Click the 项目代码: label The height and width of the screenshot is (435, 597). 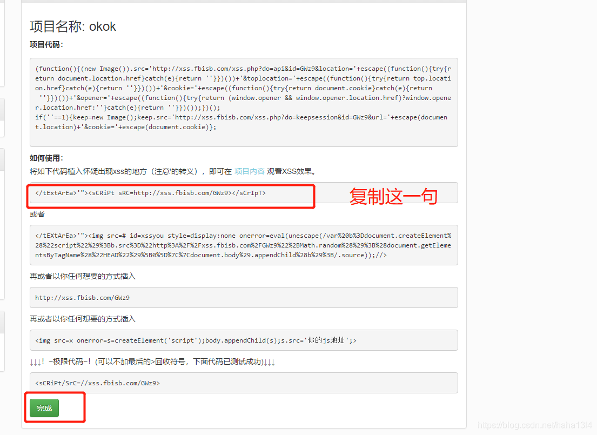click(x=46, y=44)
